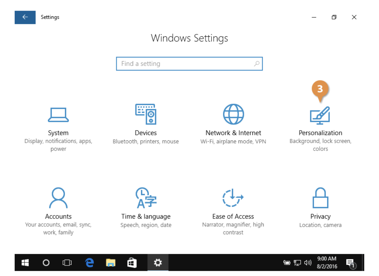Screen dimensions: 379x276
Task: Click 'Bluetooth, printers, mouse' description
Action: (x=146, y=141)
